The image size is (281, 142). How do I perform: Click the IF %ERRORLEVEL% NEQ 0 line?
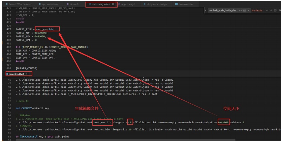[42, 137]
